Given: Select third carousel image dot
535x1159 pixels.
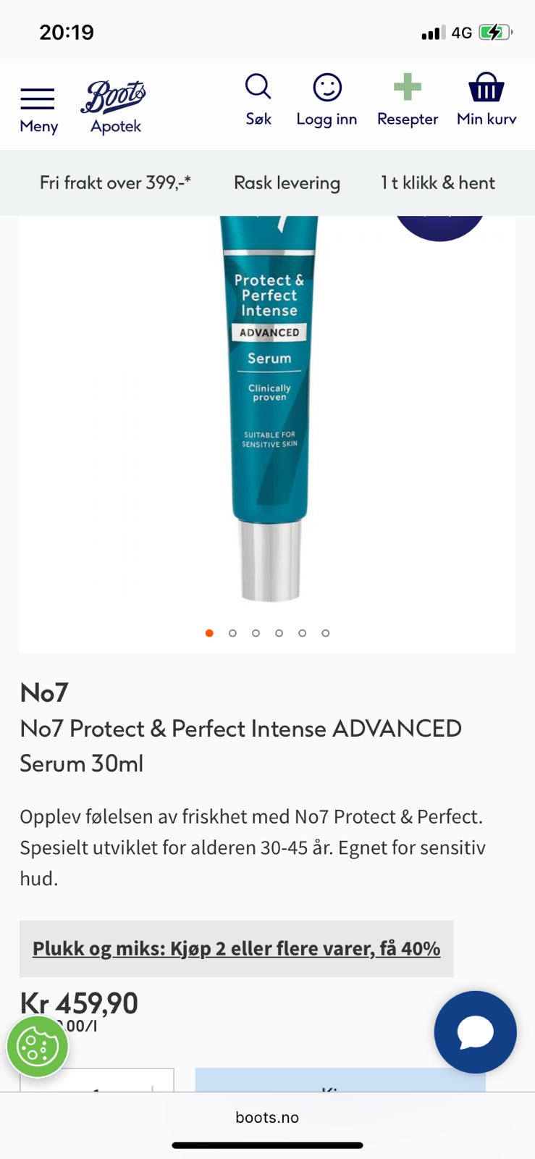Looking at the screenshot, I should 256,633.
